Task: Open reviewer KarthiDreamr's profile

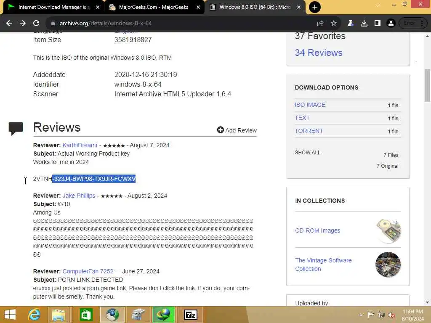Action: click(x=80, y=145)
